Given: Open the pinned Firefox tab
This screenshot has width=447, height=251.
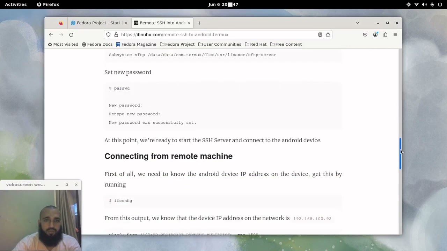Looking at the screenshot, I should (61, 23).
